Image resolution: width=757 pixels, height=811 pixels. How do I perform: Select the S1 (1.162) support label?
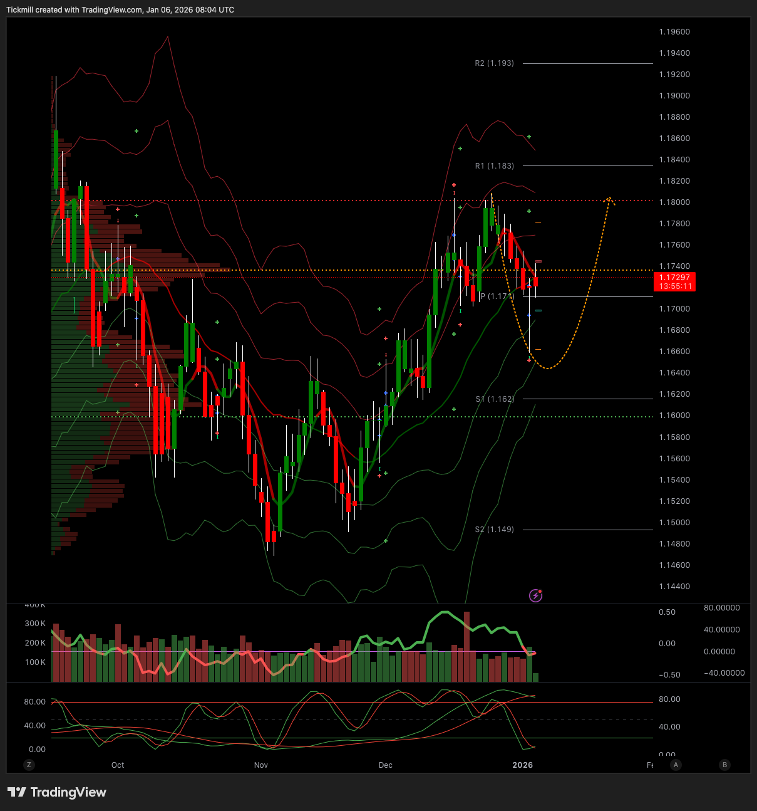[494, 399]
